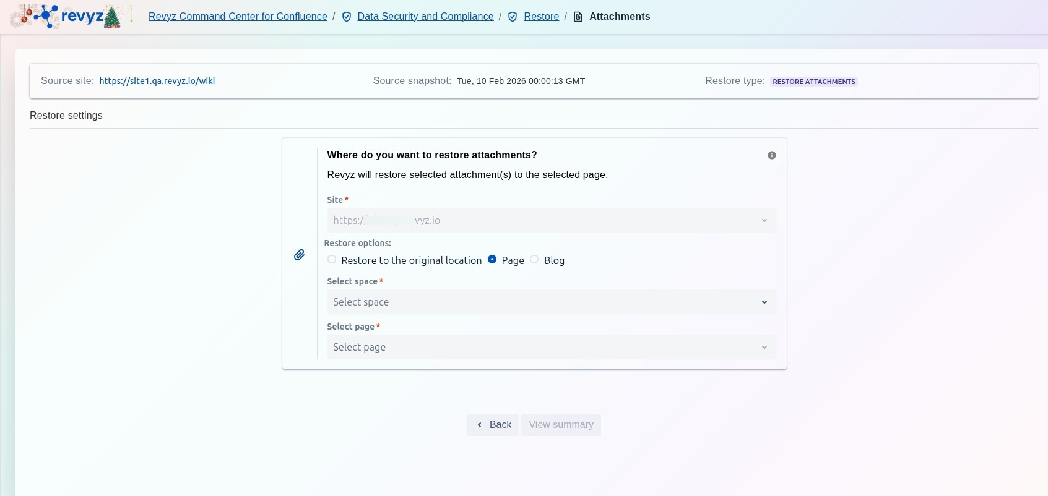Image resolution: width=1048 pixels, height=496 pixels.
Task: Go to Revyz Command Center for Confluence
Action: pyautogui.click(x=238, y=17)
